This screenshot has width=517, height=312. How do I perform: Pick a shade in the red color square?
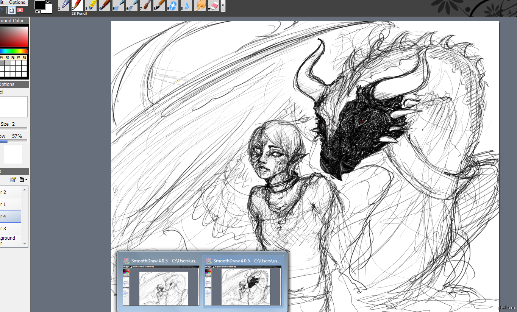point(14,37)
